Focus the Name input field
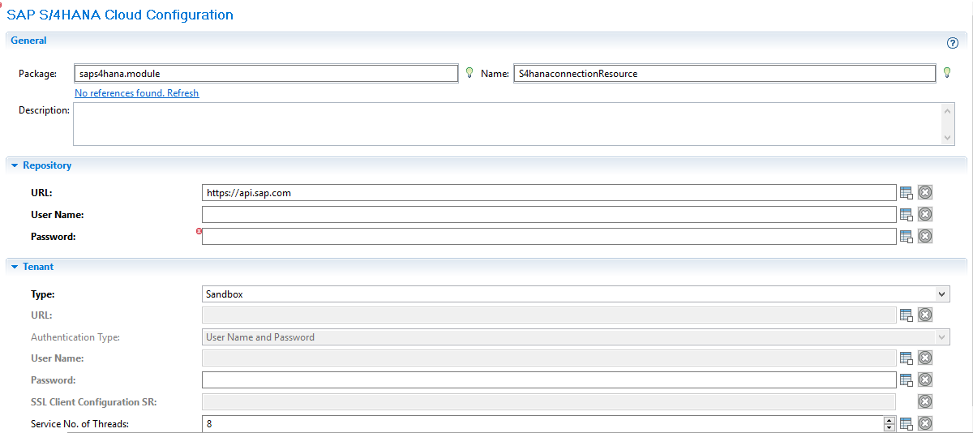The height and width of the screenshot is (433, 973). pos(725,74)
